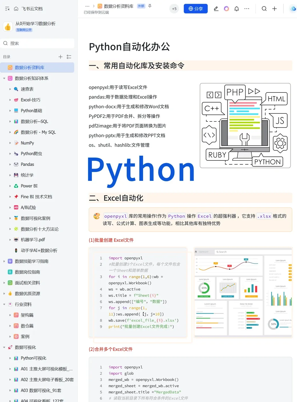Expand the 数仓篇 tree node

point(10,326)
